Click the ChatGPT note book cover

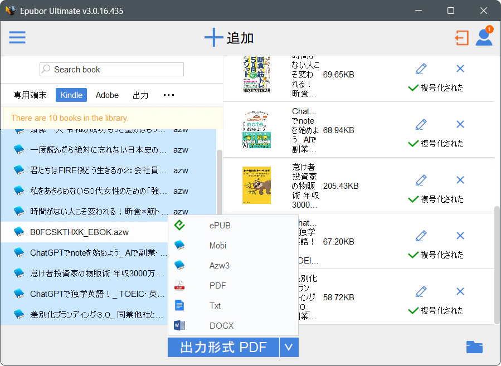[256, 130]
